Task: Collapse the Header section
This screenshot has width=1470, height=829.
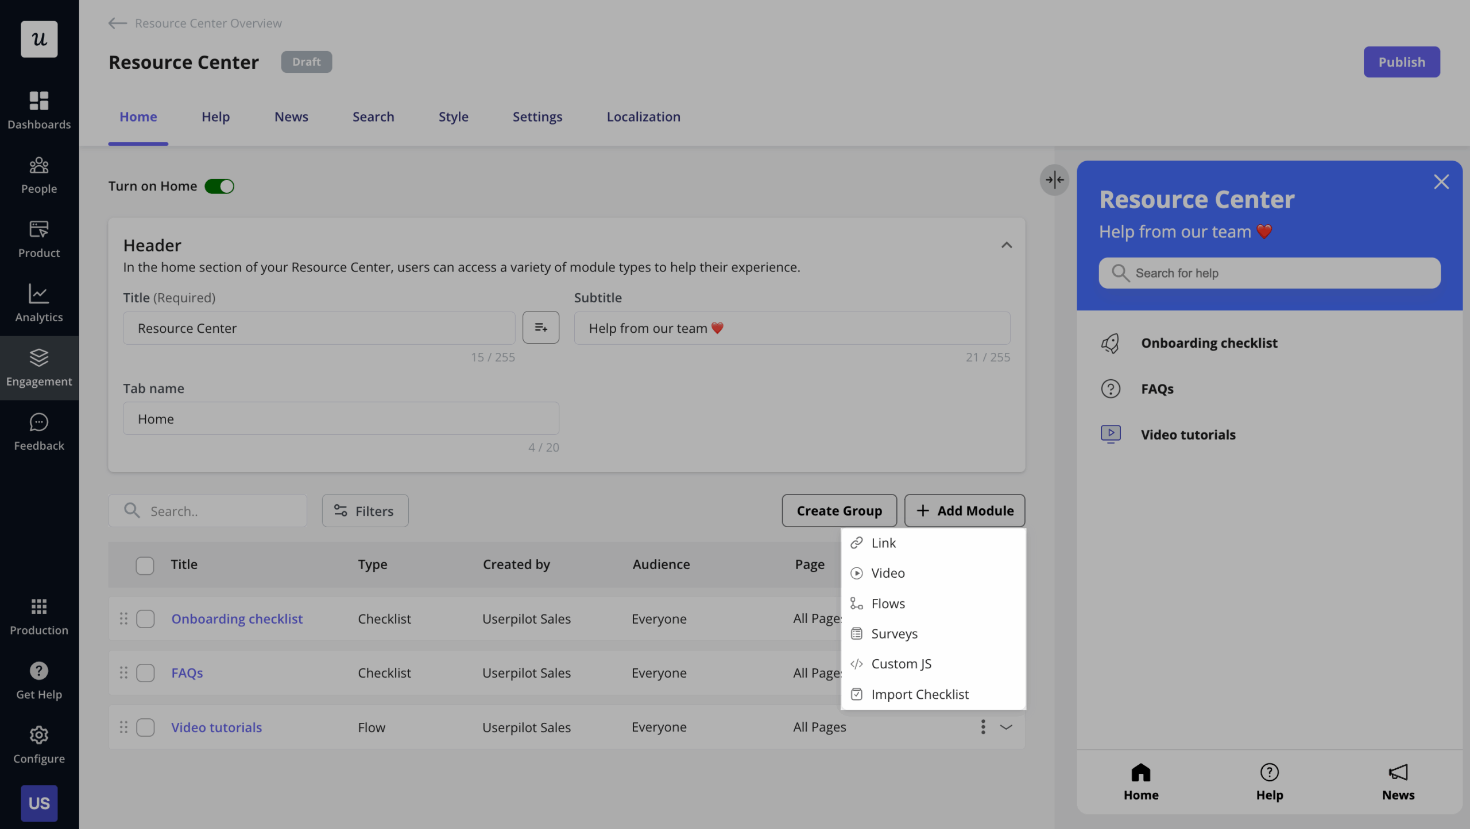Action: (x=1006, y=245)
